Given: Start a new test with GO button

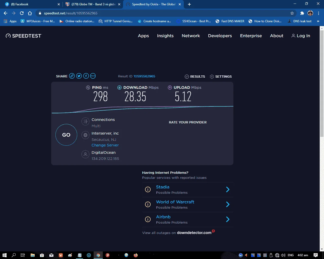Looking at the screenshot, I should (66, 135).
